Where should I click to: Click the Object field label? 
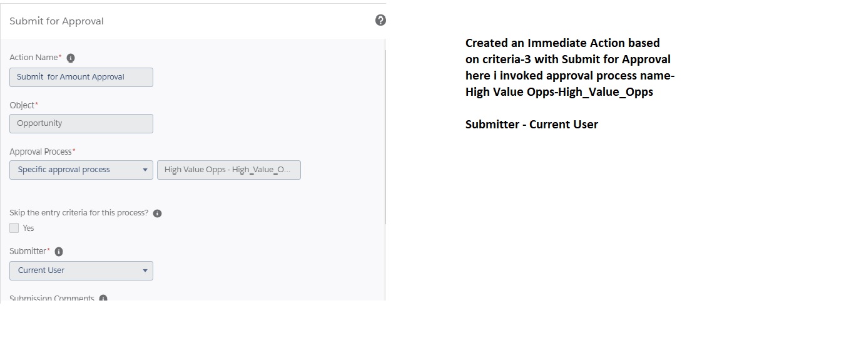22,105
